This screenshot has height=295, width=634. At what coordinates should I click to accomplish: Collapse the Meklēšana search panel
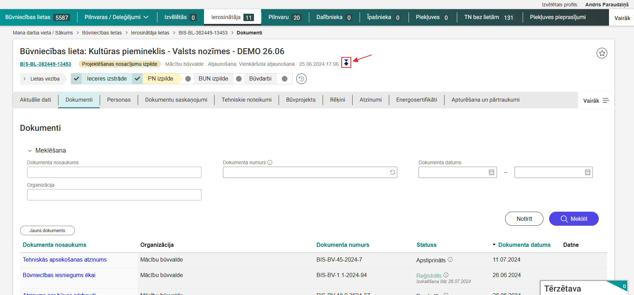(30, 151)
